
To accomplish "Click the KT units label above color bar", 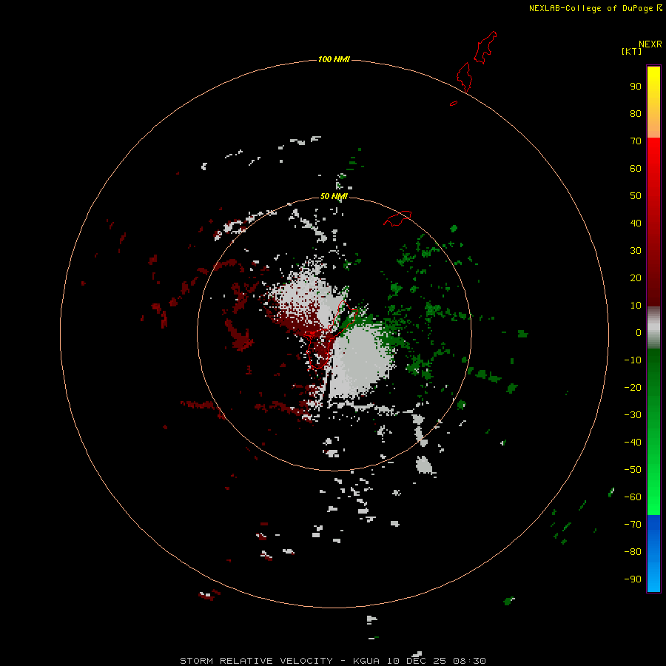I will coord(632,51).
